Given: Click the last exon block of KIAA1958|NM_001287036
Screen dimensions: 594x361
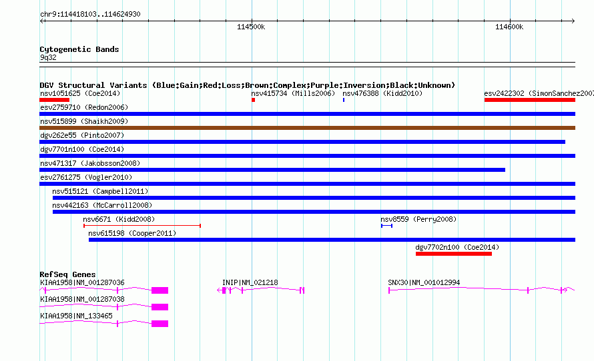Looking at the screenshot, I should click(160, 290).
